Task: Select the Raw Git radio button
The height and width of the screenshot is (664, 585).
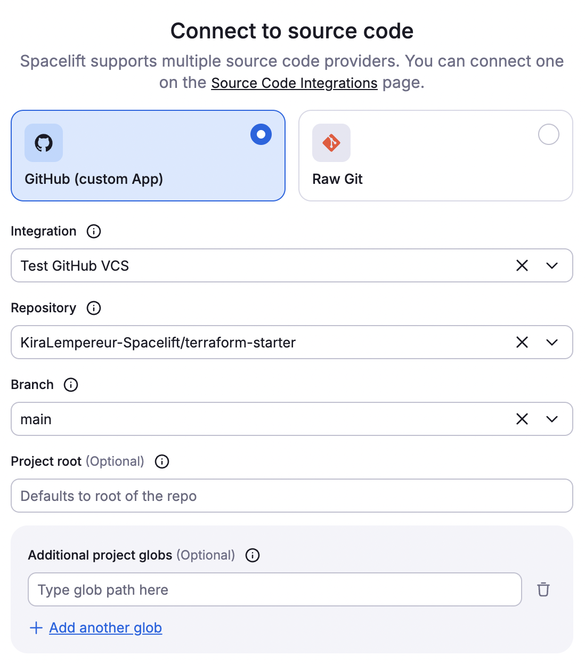Action: point(549,134)
